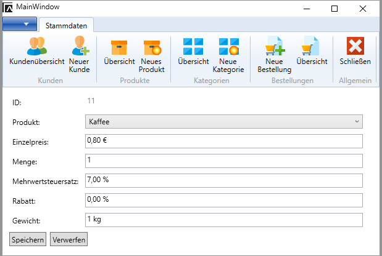The image size is (382, 256).
Task: Click the Gewicht weight field
Action: [223, 220]
